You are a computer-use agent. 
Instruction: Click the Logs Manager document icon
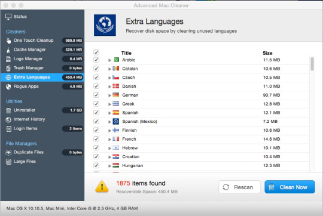pos(8,59)
